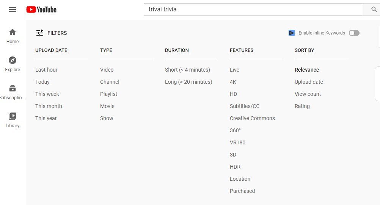Select Short (< 4 minutes) duration
The width and height of the screenshot is (380, 205).
click(x=187, y=70)
